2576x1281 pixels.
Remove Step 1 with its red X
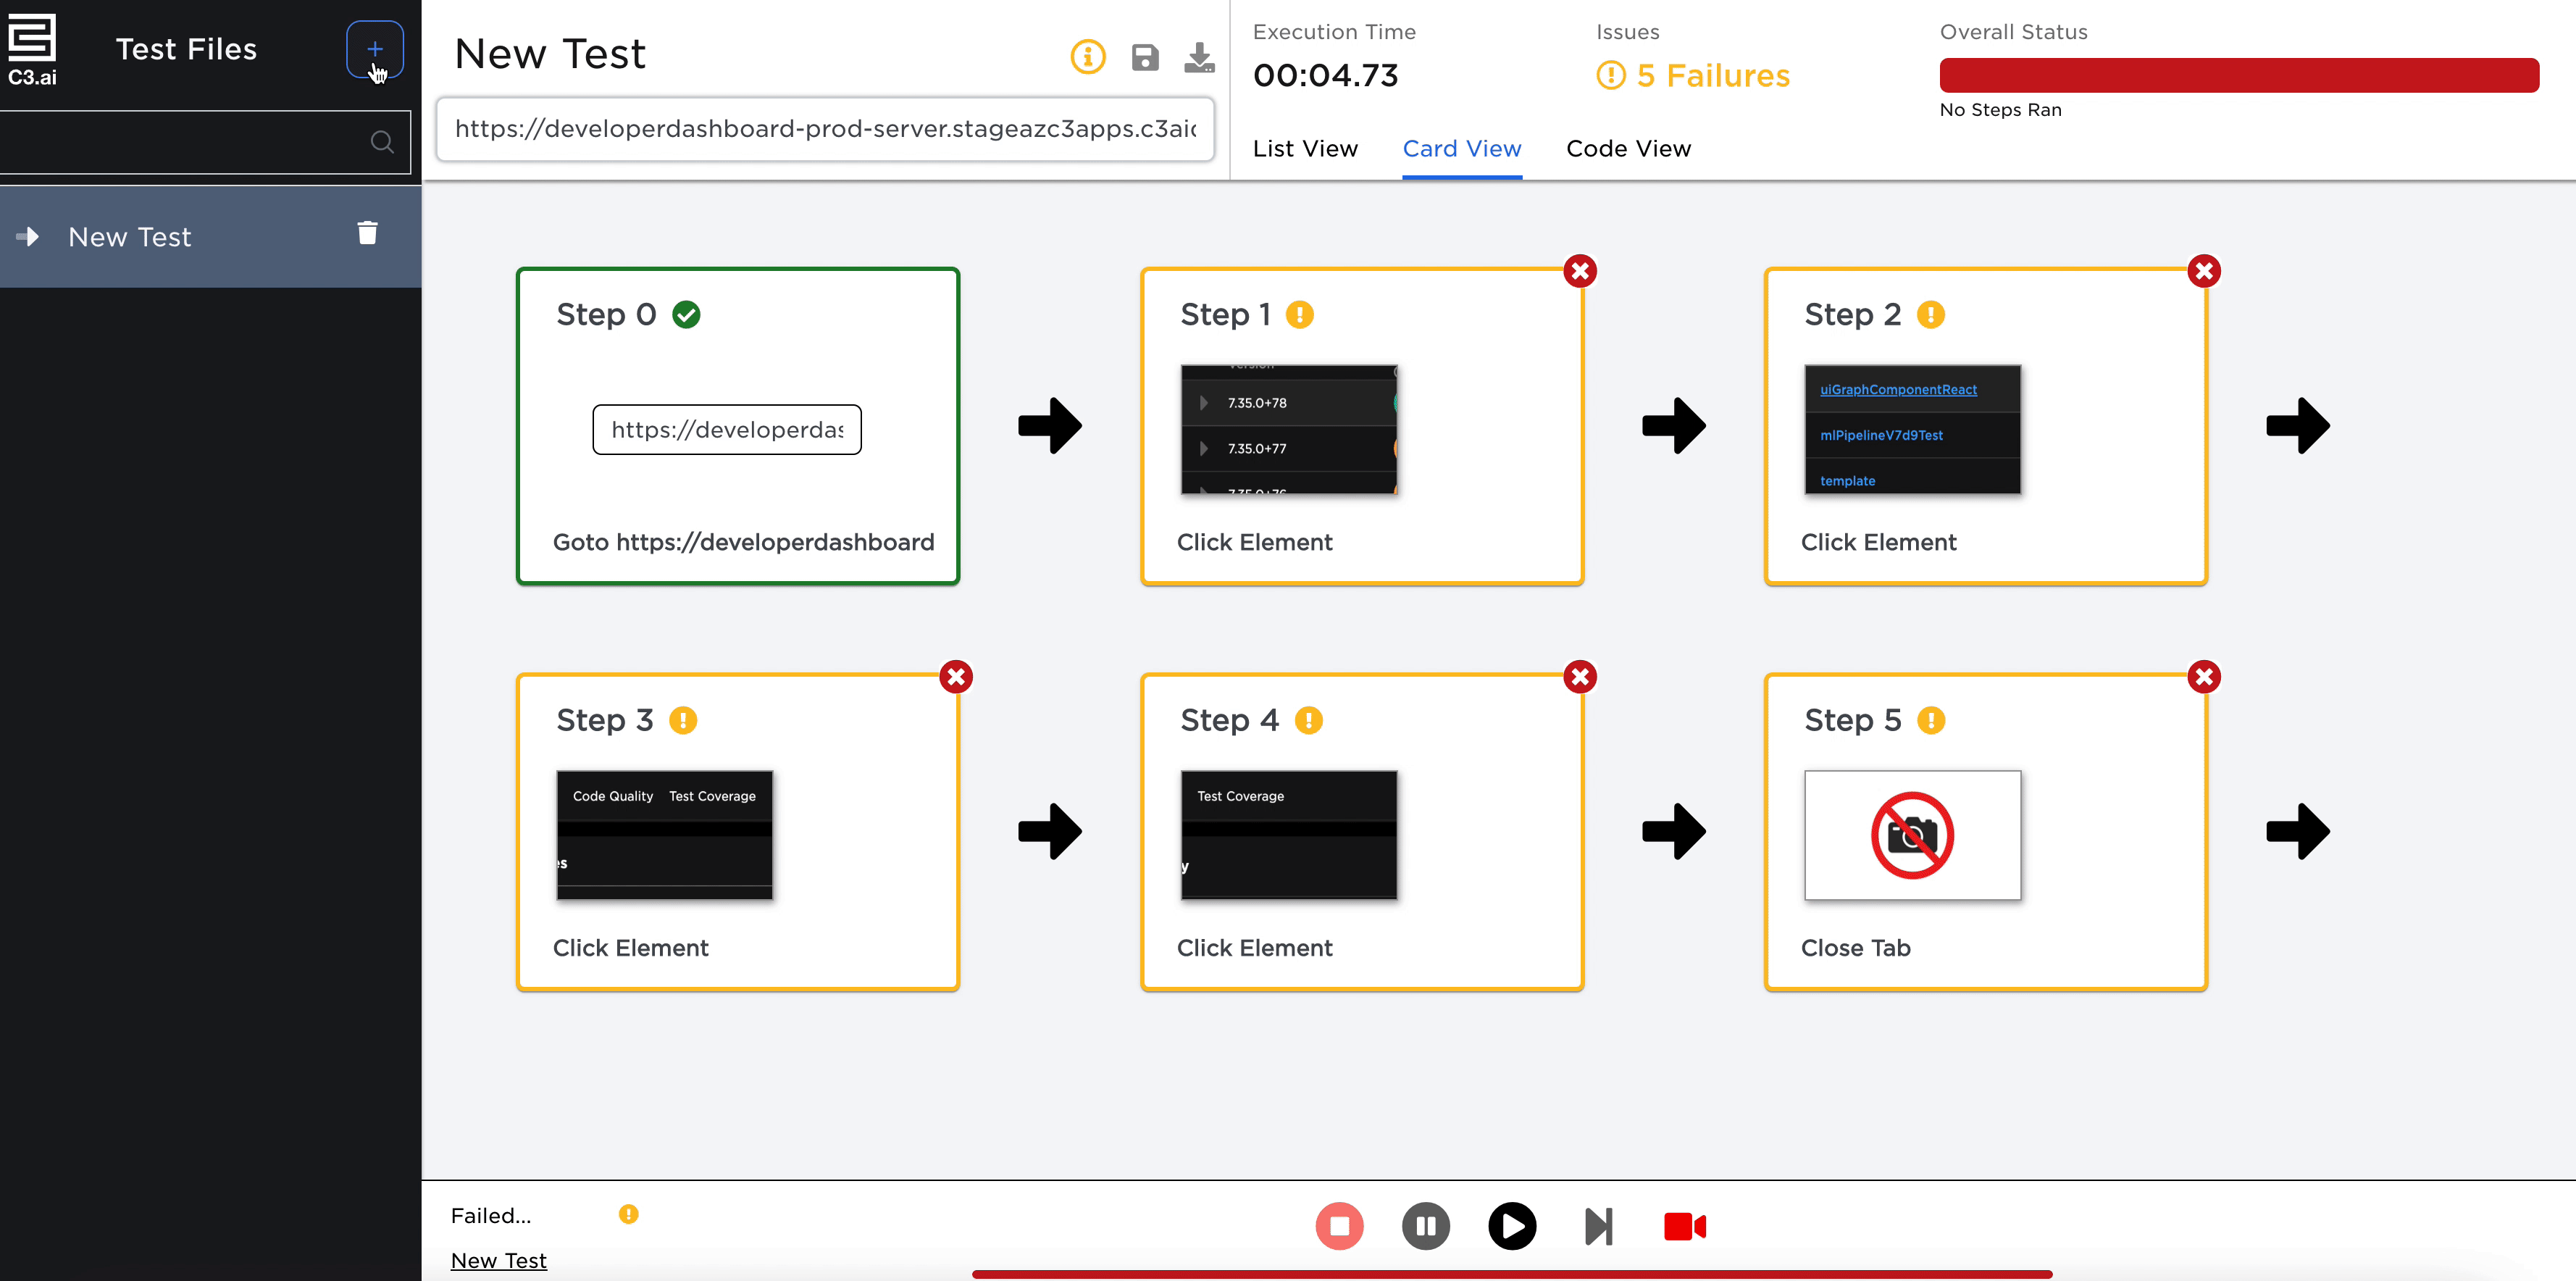(1580, 271)
